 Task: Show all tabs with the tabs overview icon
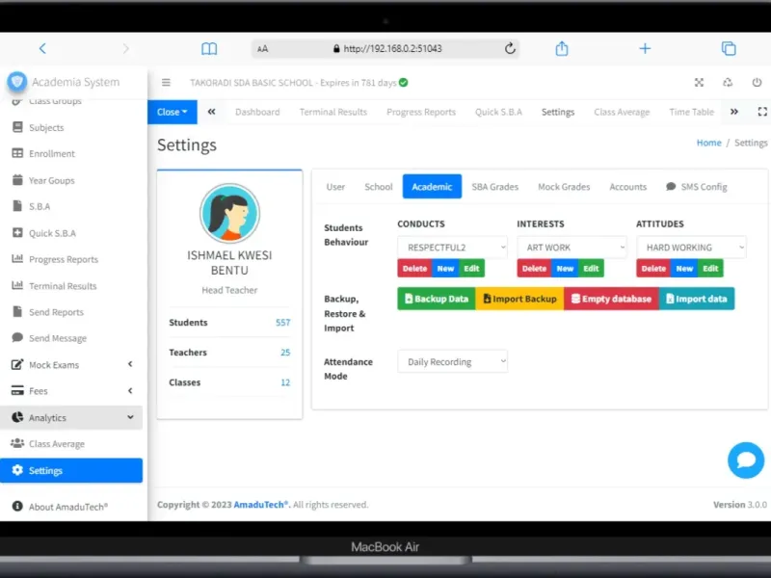(729, 48)
